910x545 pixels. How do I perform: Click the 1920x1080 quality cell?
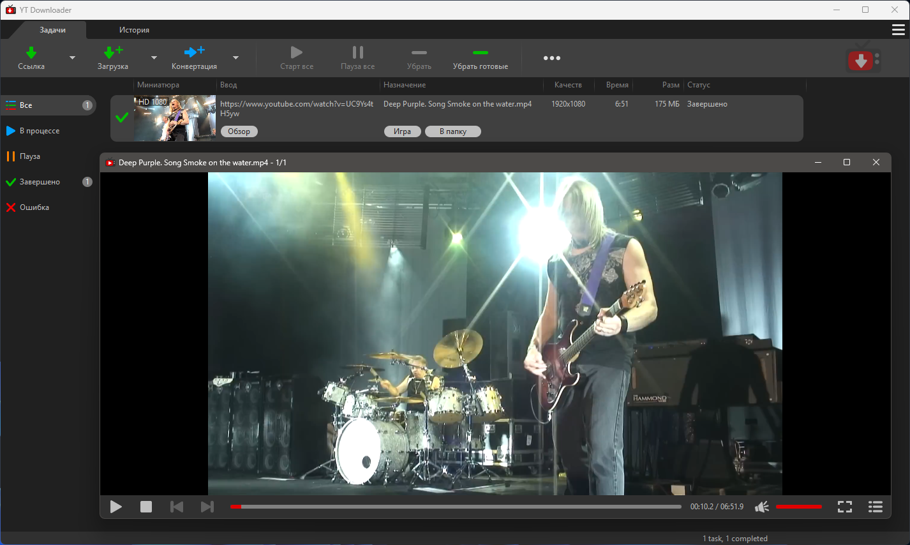[x=568, y=104]
